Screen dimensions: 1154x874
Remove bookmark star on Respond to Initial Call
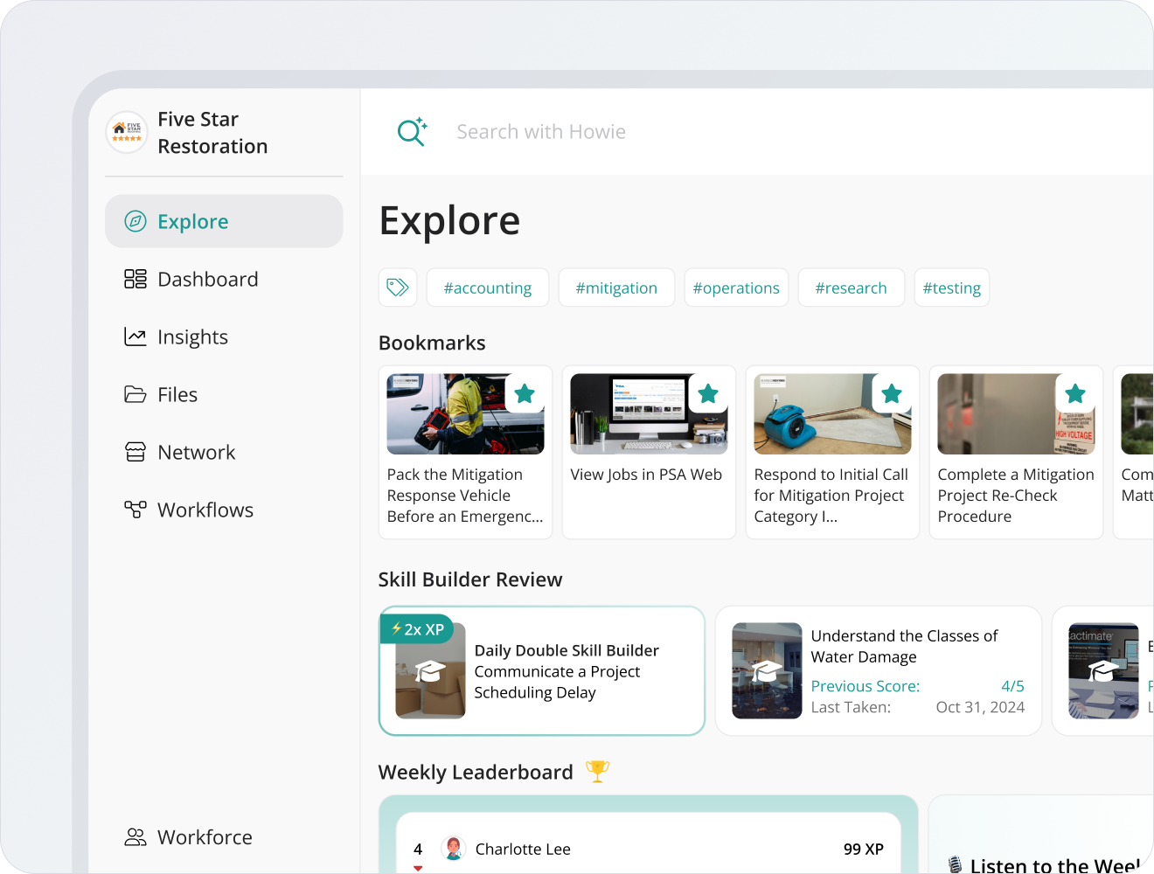coord(892,394)
